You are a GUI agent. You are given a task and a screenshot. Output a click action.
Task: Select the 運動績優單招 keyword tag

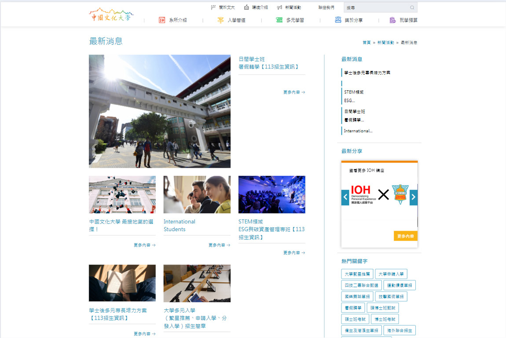[x=399, y=285]
